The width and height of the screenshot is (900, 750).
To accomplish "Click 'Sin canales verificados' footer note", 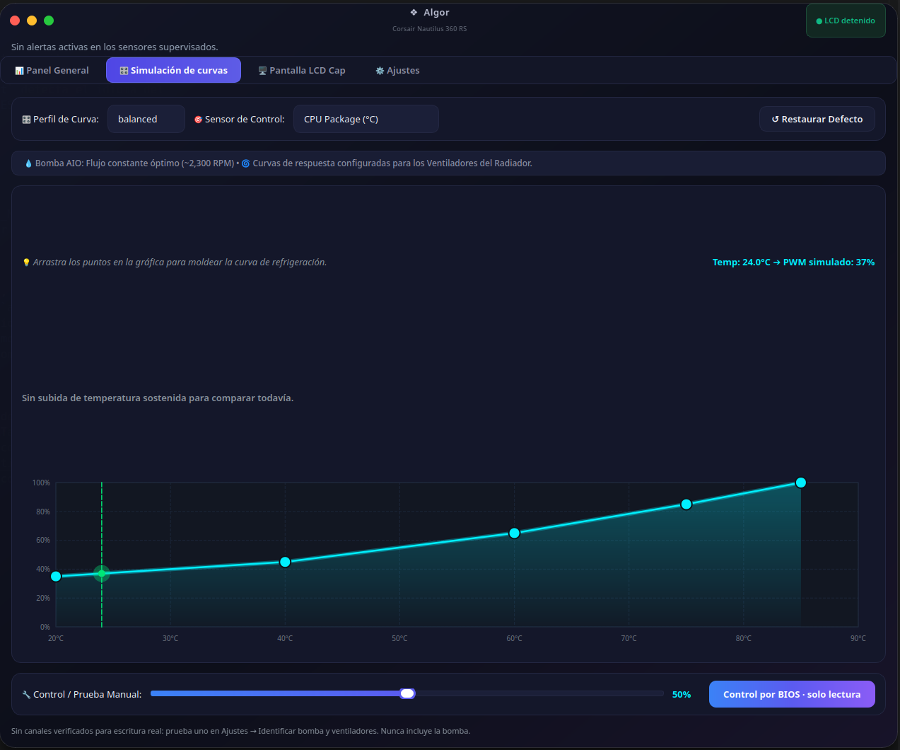I will click(x=240, y=731).
